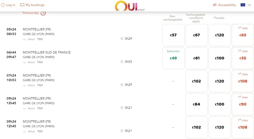
Task: Click duration clock icon for 06h44 train
Action: 122,62
